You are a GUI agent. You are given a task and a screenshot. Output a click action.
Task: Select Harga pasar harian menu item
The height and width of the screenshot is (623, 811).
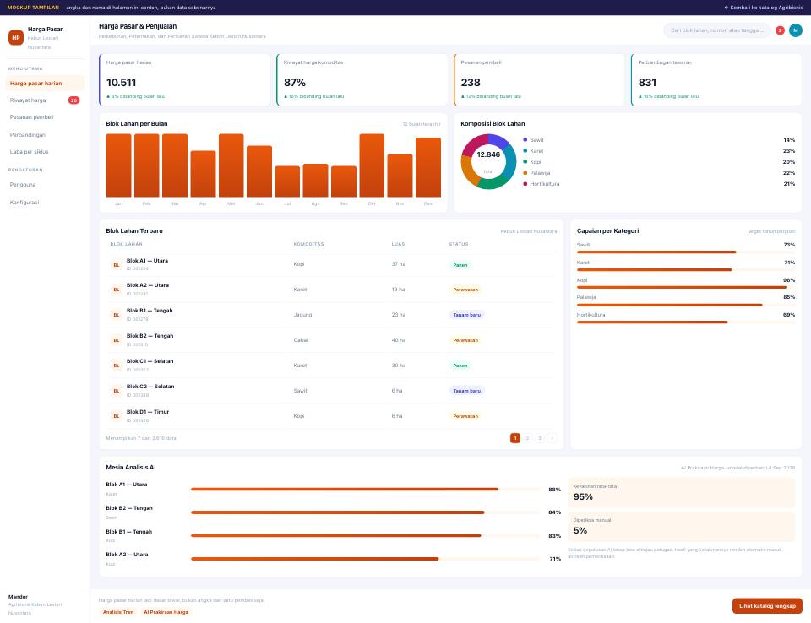45,84
